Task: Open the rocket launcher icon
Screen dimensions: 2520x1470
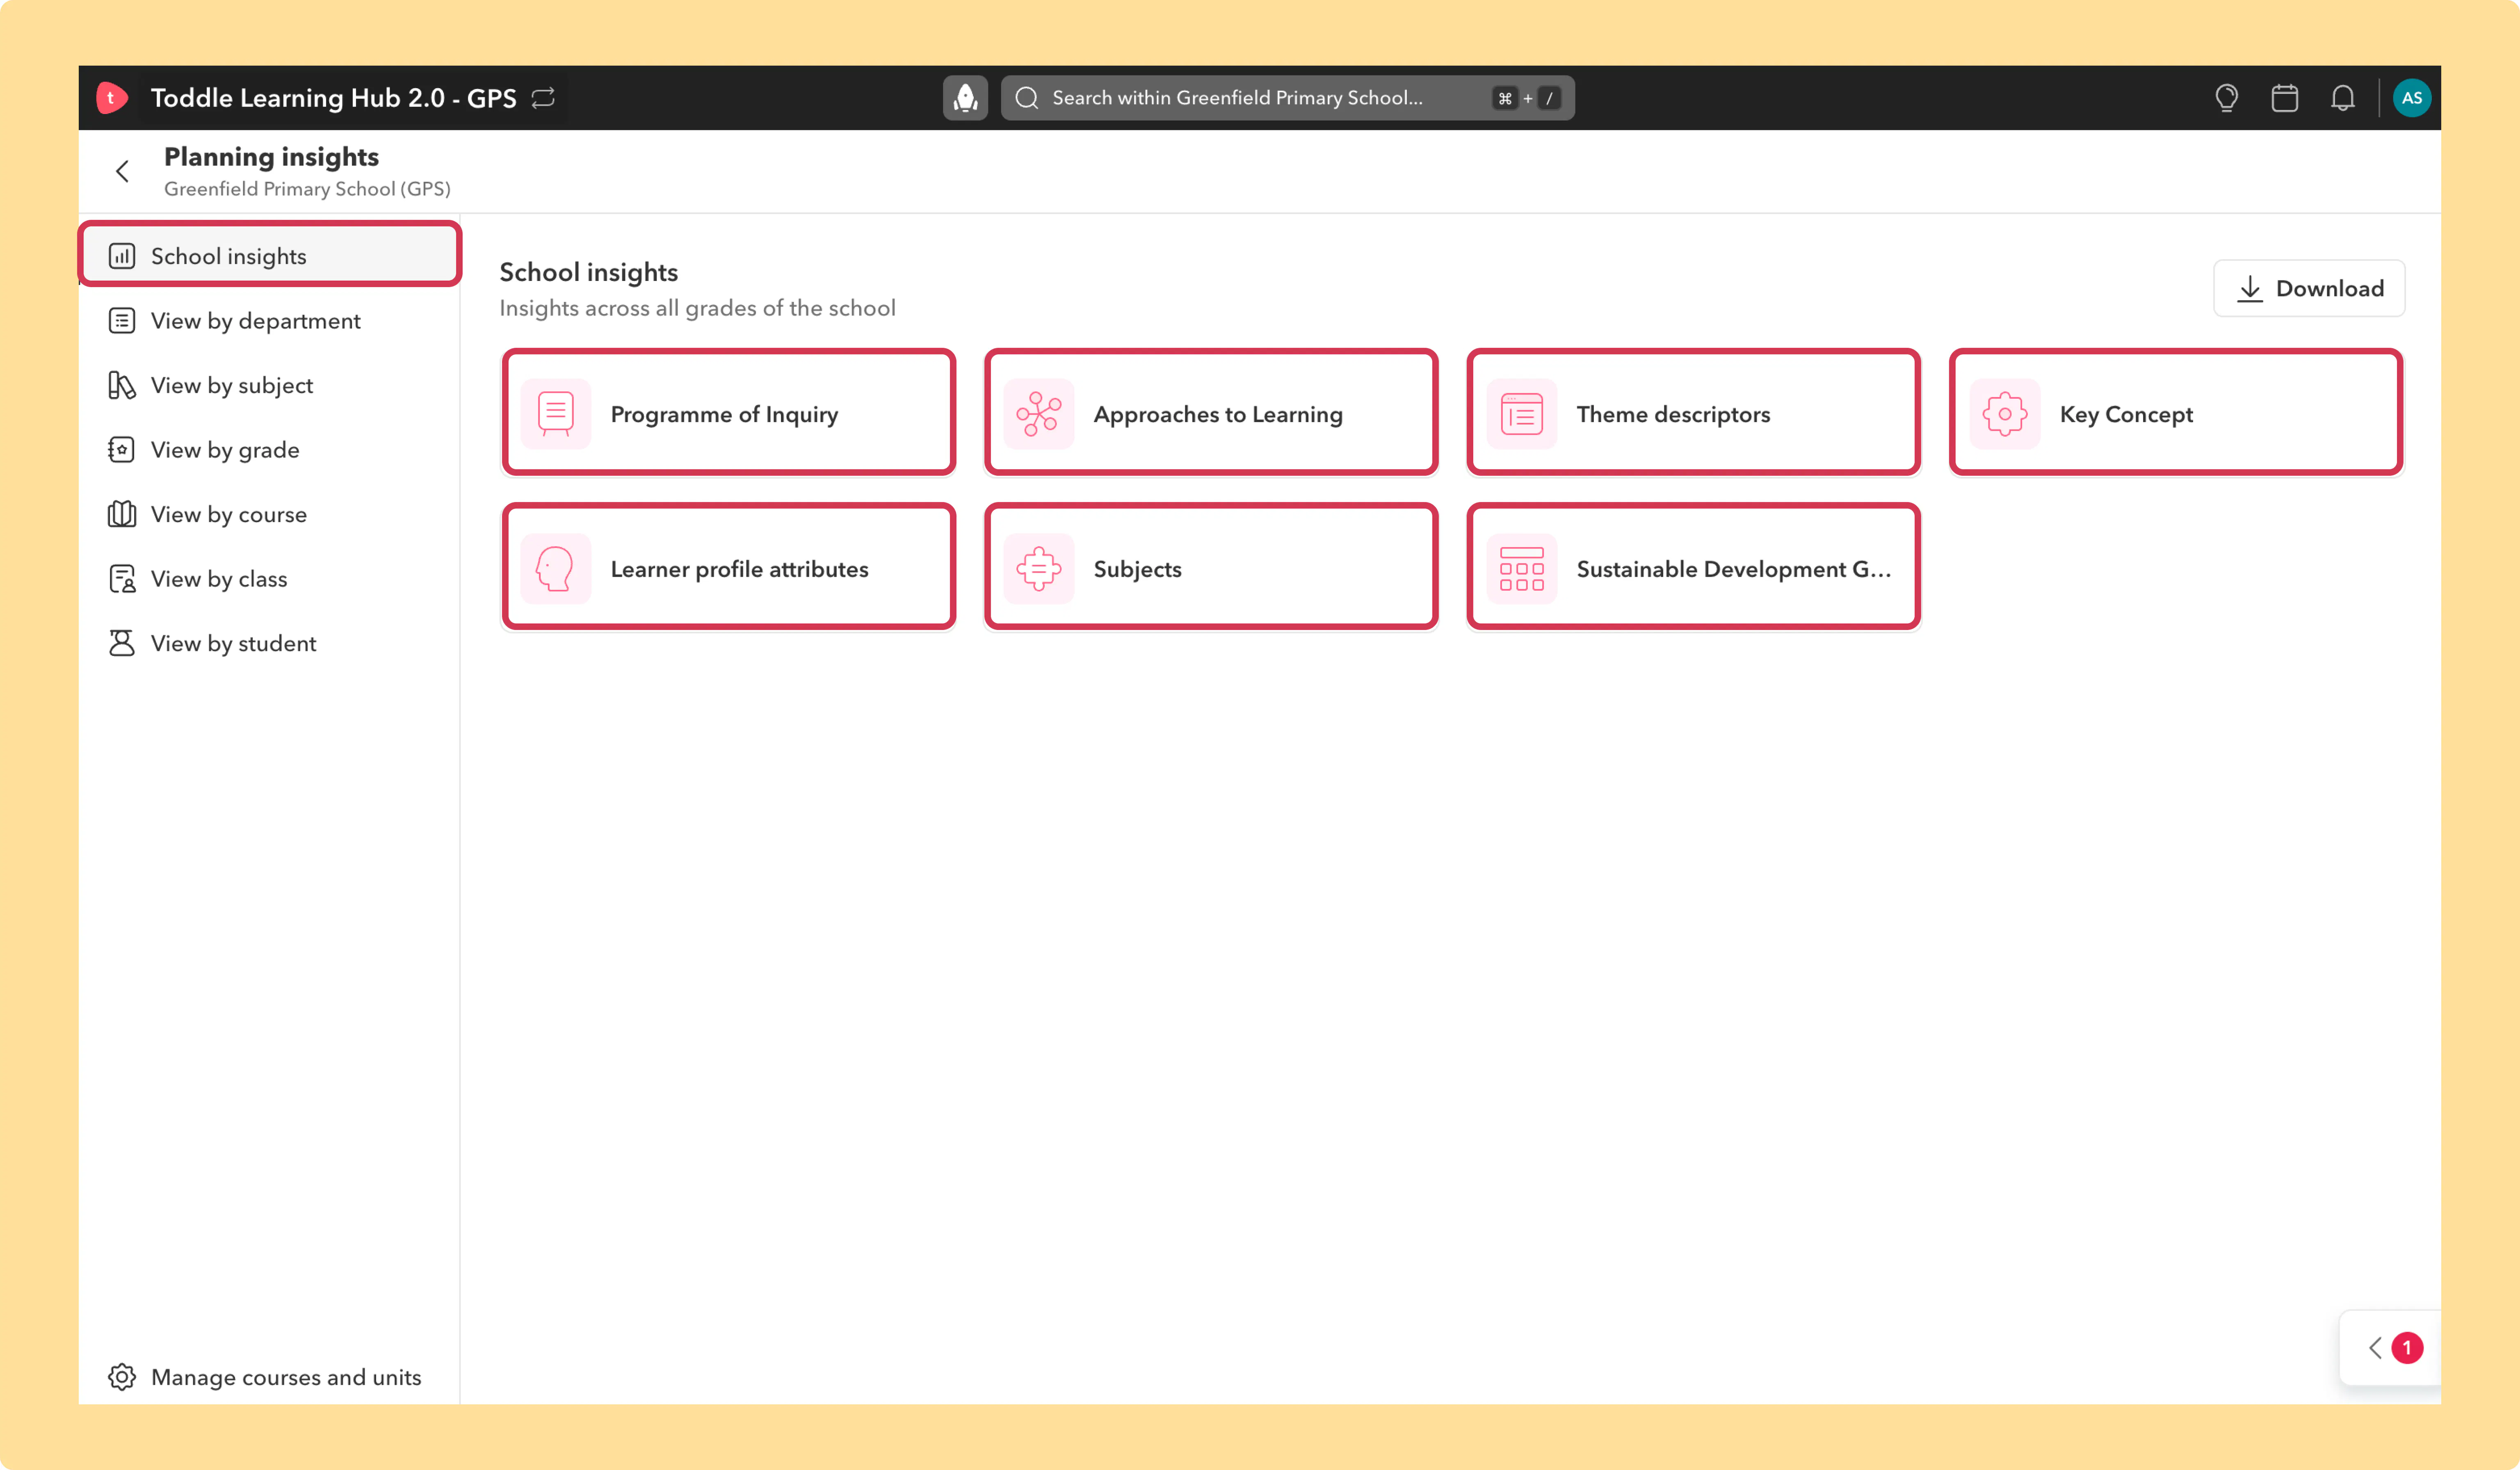Action: [x=965, y=98]
